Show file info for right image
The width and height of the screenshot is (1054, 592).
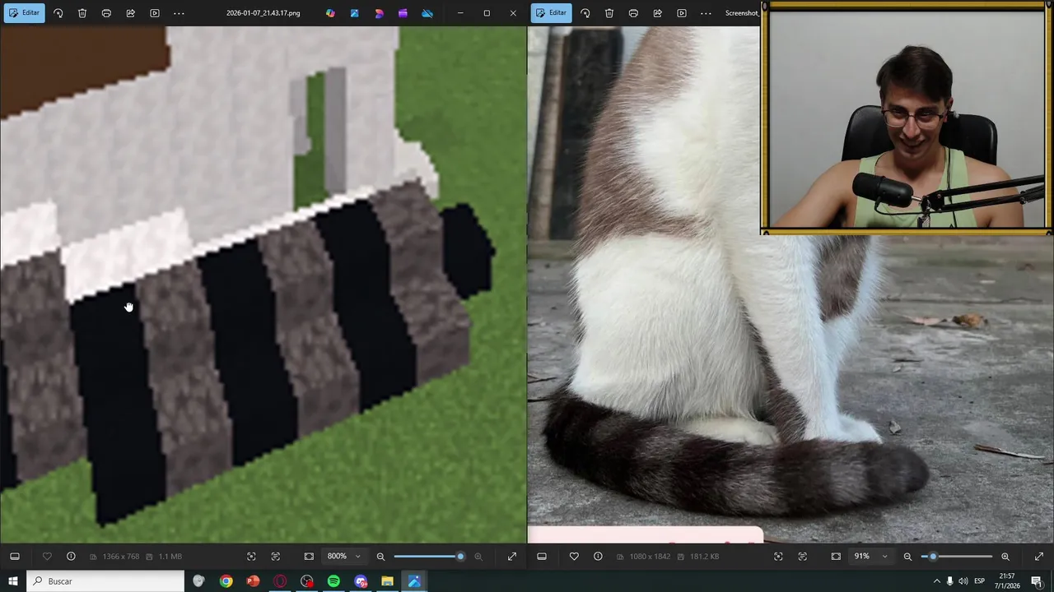point(598,557)
